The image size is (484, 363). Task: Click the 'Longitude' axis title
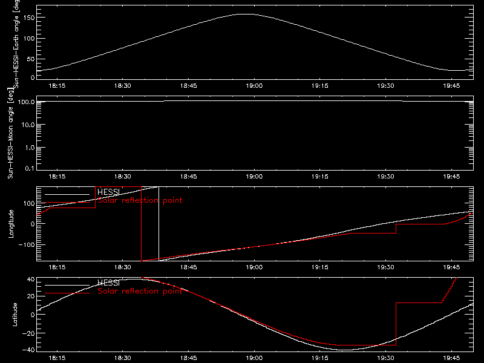pyautogui.click(x=11, y=224)
